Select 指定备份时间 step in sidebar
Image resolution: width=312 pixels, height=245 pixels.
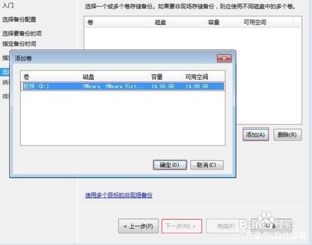[19, 44]
